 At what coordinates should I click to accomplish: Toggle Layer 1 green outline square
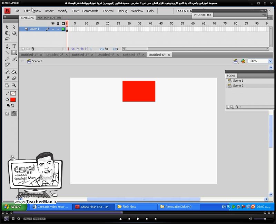pyautogui.click(x=63, y=29)
